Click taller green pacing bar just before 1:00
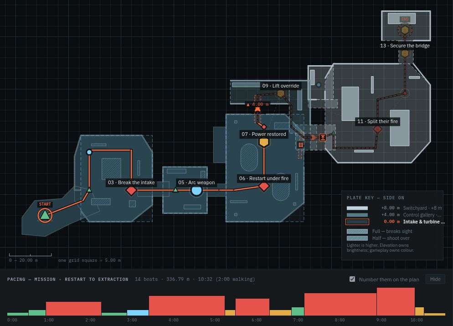Image resolution: width=453 pixels, height=326 pixels. (37, 313)
